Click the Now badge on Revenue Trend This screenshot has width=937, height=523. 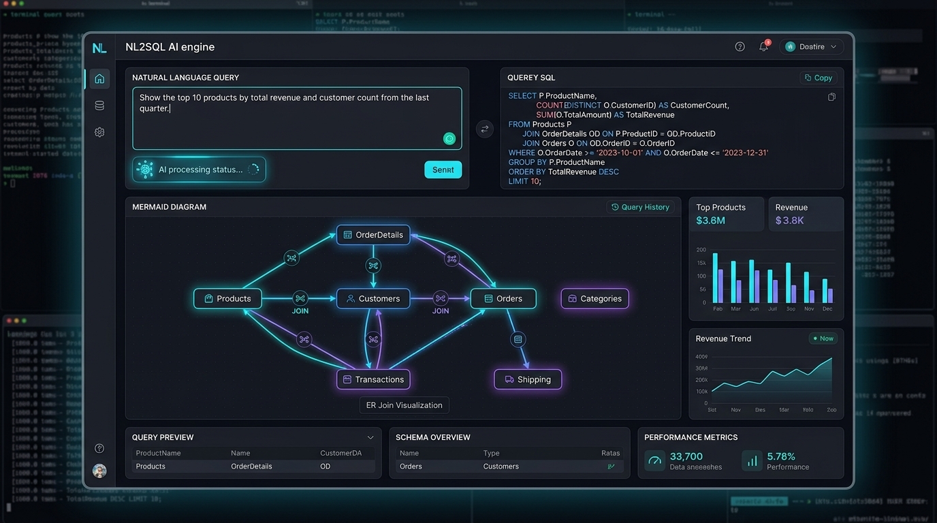tap(823, 338)
